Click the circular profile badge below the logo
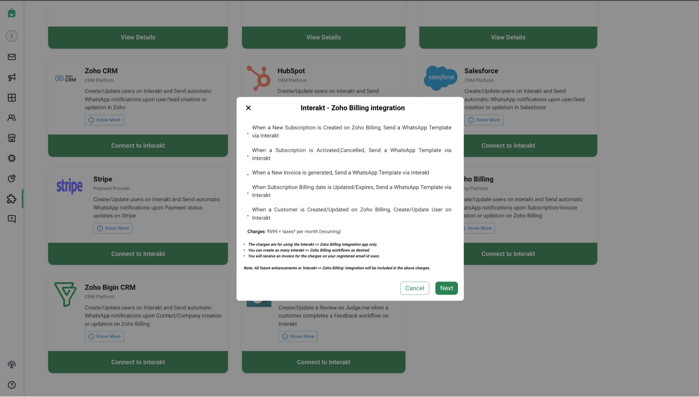 12,36
